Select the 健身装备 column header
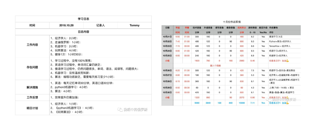 coord(231,28)
